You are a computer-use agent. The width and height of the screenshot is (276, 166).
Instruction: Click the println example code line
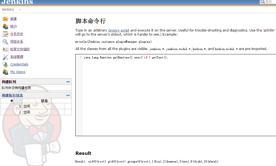[113, 42]
